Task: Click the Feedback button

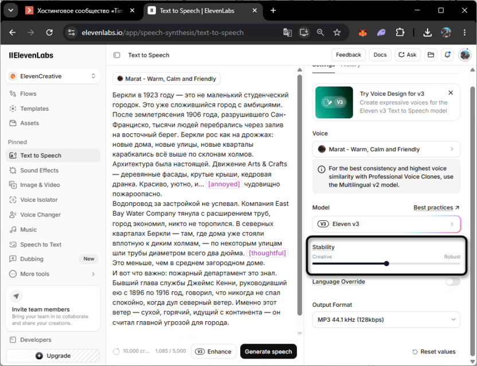Action: click(x=349, y=55)
